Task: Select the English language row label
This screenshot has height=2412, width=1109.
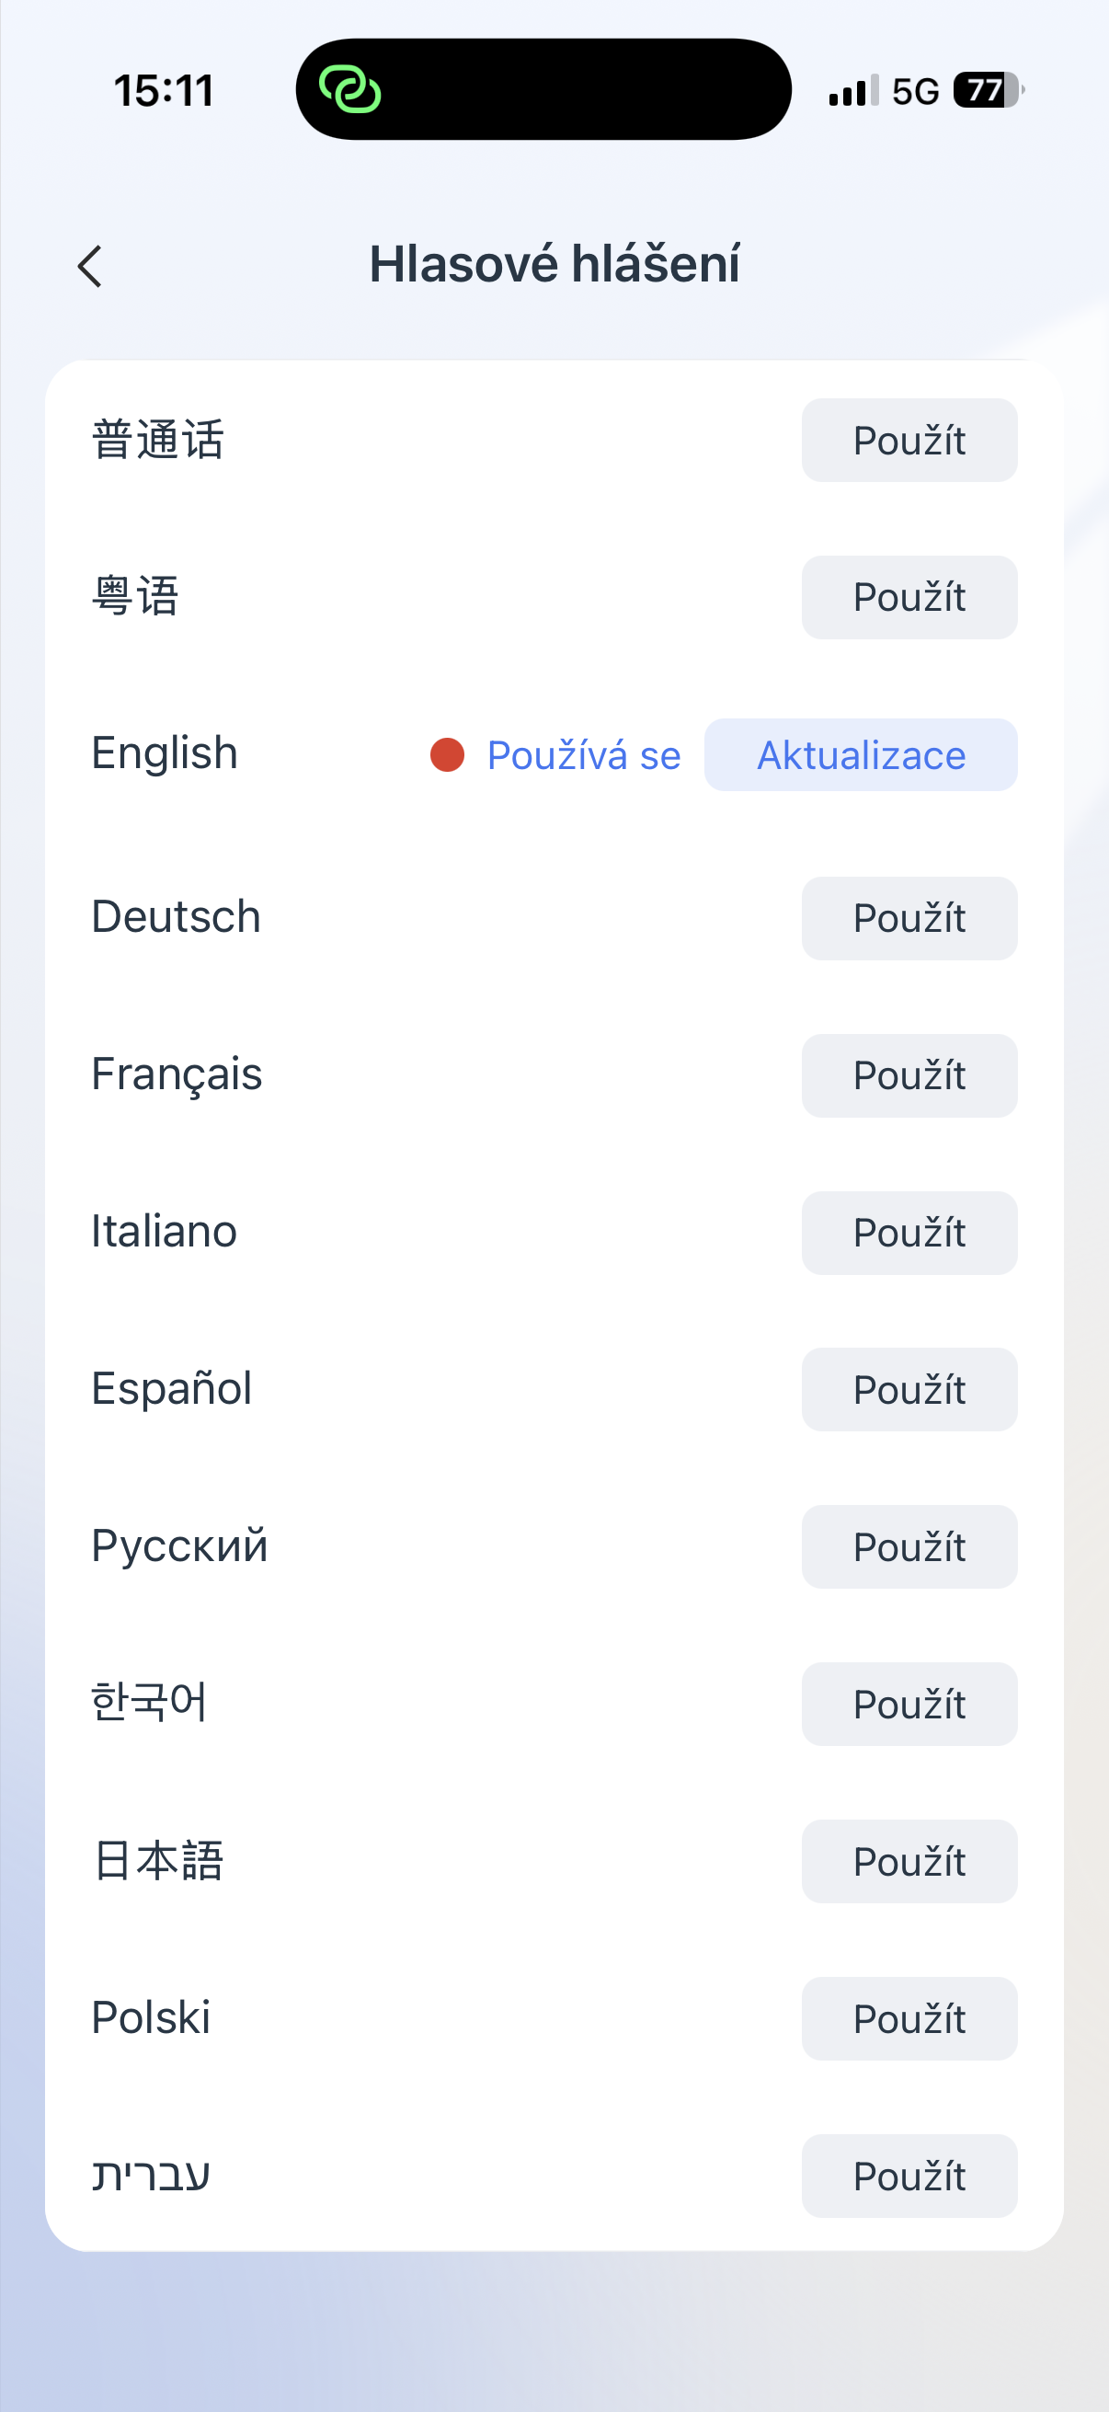Action: tap(165, 752)
